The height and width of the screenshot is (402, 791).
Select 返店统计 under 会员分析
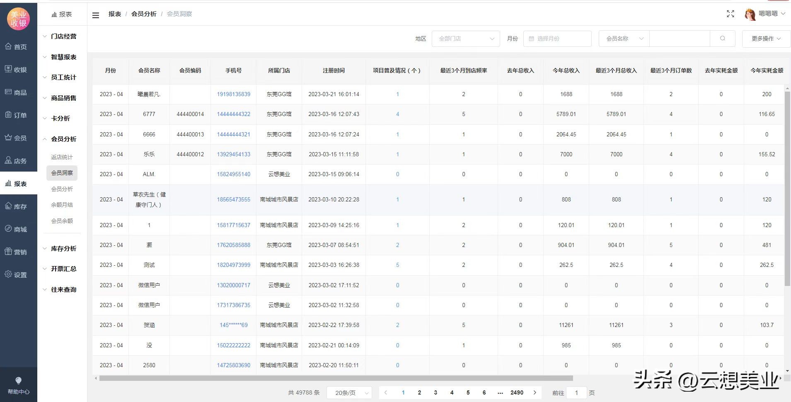tap(62, 157)
